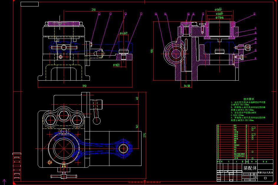
Task: Pick the 190 height dimension text
Action: (x=152, y=51)
